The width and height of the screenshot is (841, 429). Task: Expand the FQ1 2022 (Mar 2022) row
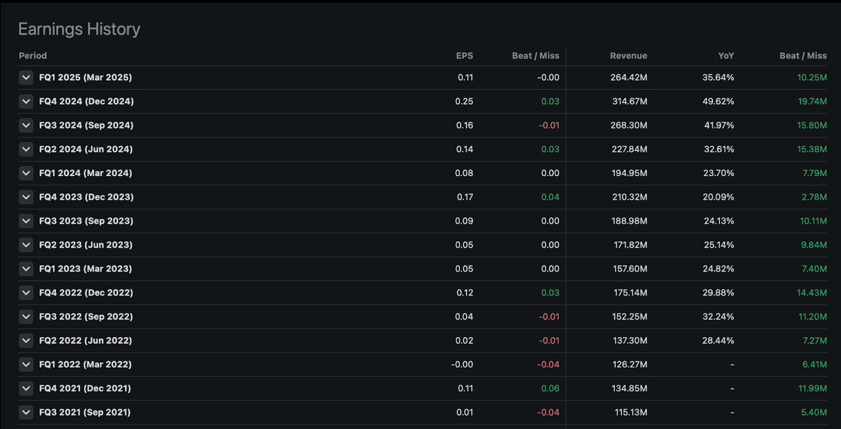click(26, 365)
